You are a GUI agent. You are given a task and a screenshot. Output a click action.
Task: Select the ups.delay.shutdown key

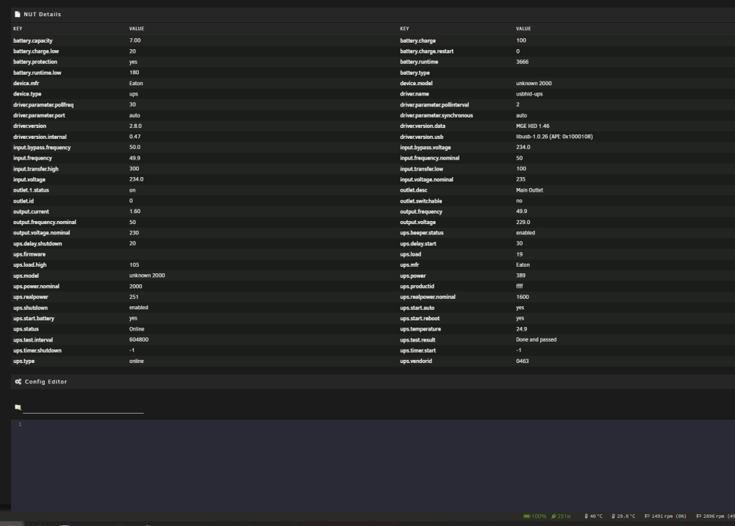[37, 244]
